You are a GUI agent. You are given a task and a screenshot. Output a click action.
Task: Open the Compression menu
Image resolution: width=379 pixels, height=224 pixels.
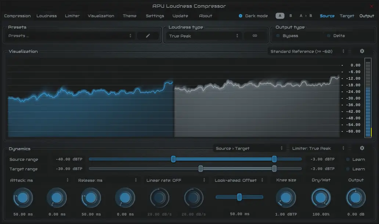[x=17, y=16]
